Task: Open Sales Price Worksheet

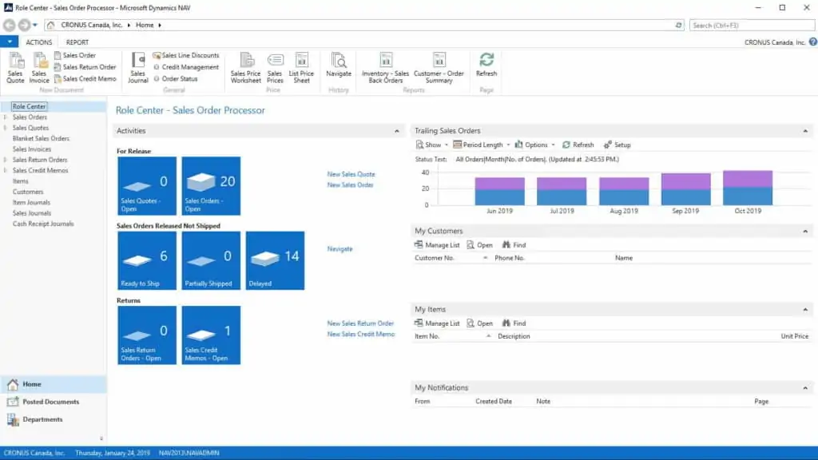Action: click(x=246, y=68)
